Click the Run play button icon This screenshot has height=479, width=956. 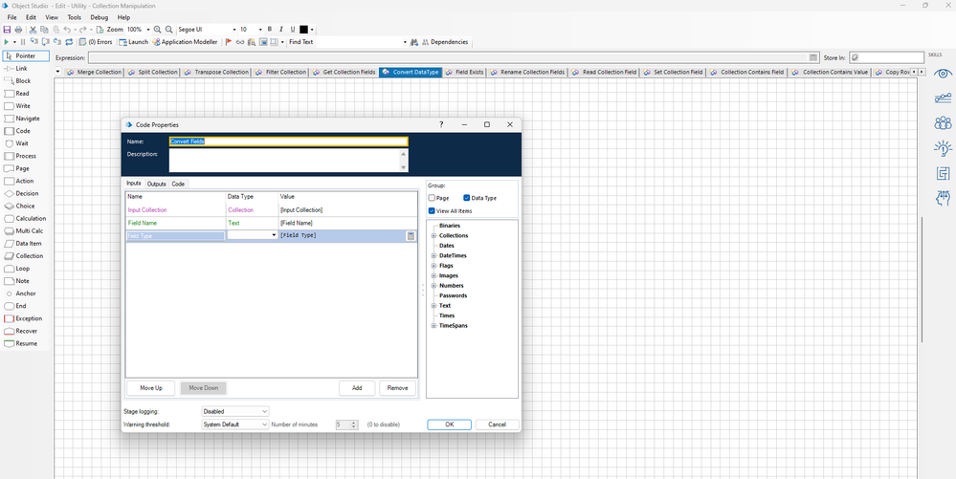click(x=7, y=42)
